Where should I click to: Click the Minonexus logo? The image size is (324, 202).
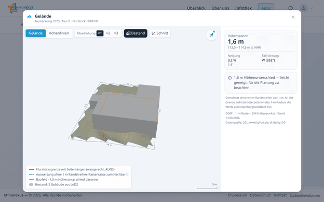(x=21, y=8)
